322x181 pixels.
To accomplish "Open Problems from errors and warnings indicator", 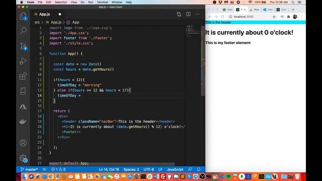I will pyautogui.click(x=58, y=169).
